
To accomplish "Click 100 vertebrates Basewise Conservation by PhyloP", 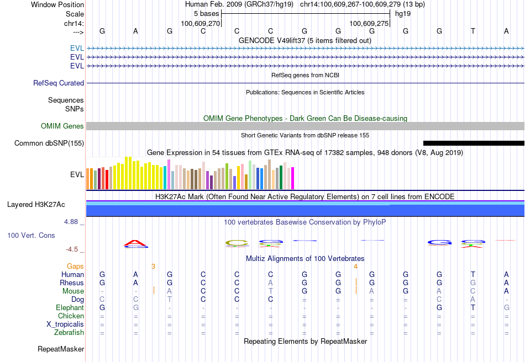I will (x=305, y=222).
